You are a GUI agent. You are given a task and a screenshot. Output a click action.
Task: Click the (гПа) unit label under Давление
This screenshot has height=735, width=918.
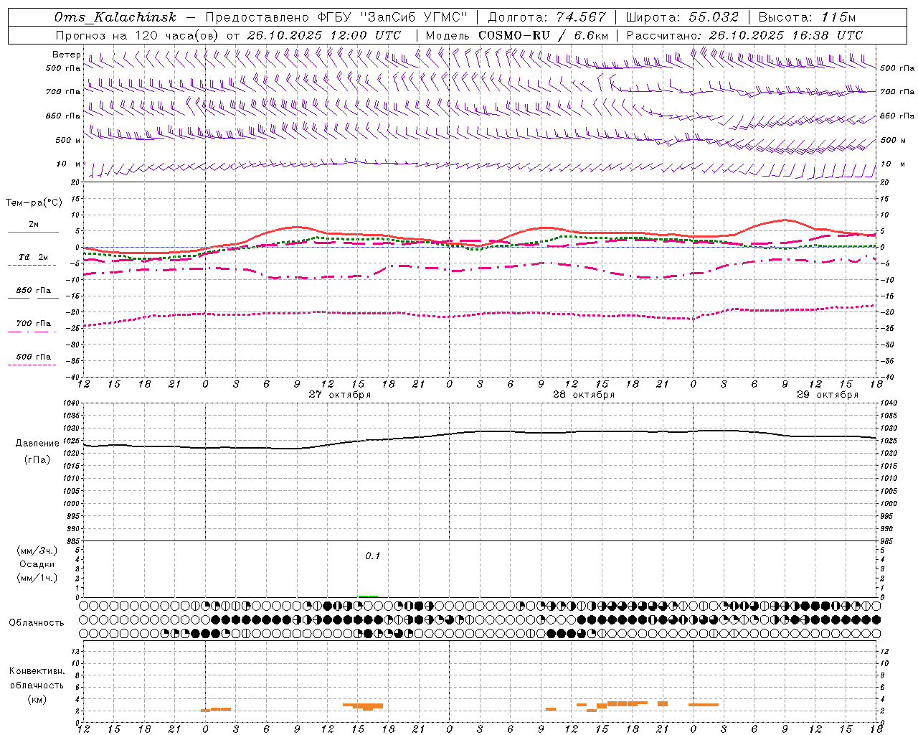(x=37, y=460)
